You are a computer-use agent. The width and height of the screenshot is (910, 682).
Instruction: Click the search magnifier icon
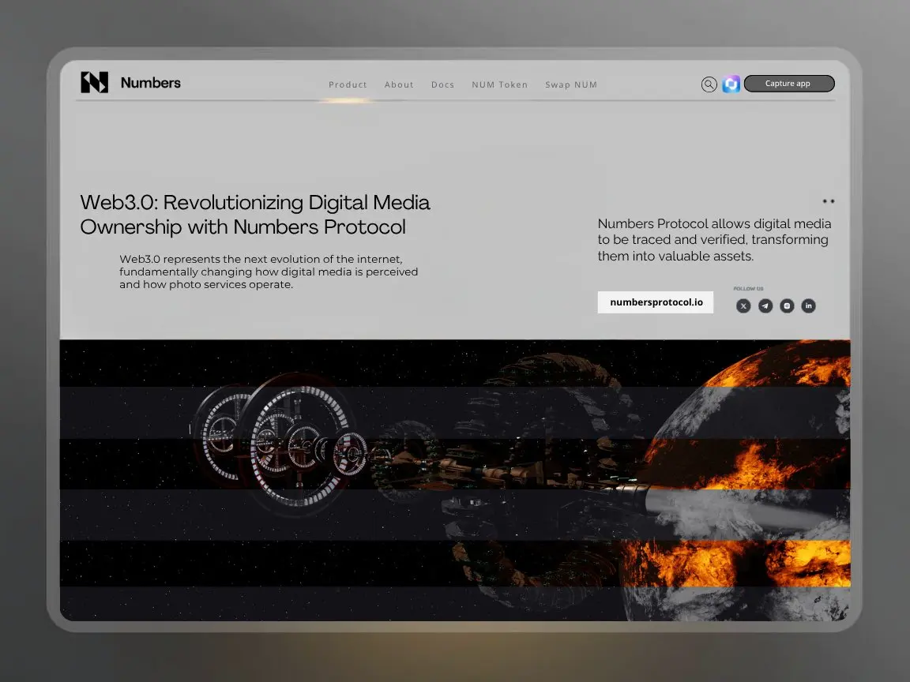pos(709,84)
